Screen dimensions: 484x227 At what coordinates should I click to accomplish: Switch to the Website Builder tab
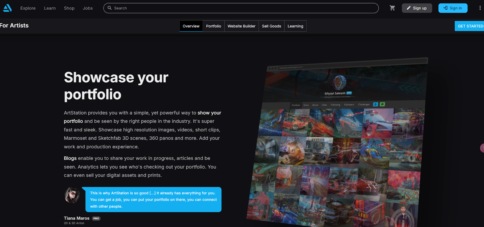pyautogui.click(x=241, y=26)
